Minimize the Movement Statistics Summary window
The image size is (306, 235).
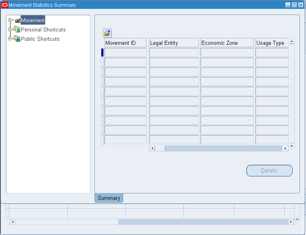[x=288, y=5]
